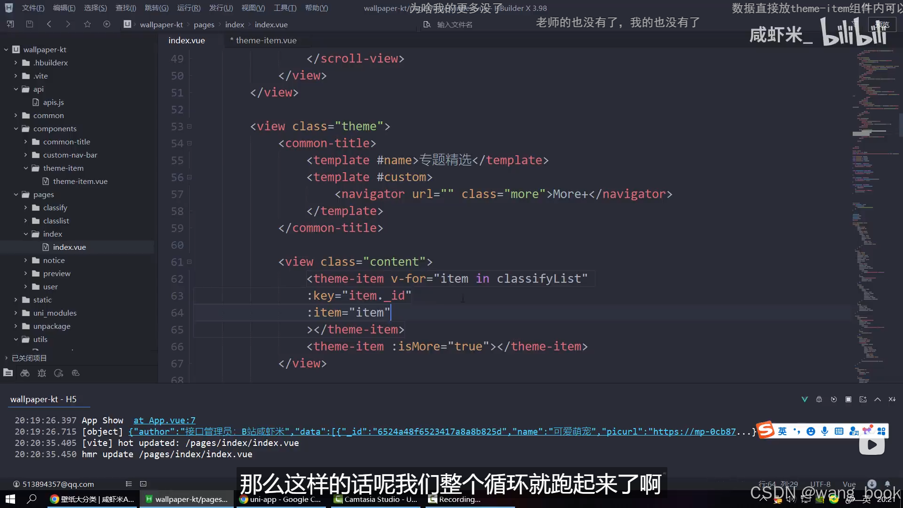Collapse code fold at line 61
903x508 pixels.
pyautogui.click(x=189, y=262)
